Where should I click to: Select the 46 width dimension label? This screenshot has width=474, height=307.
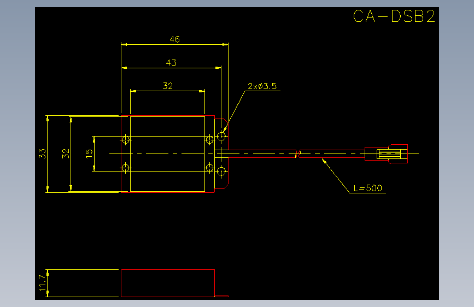pos(175,39)
